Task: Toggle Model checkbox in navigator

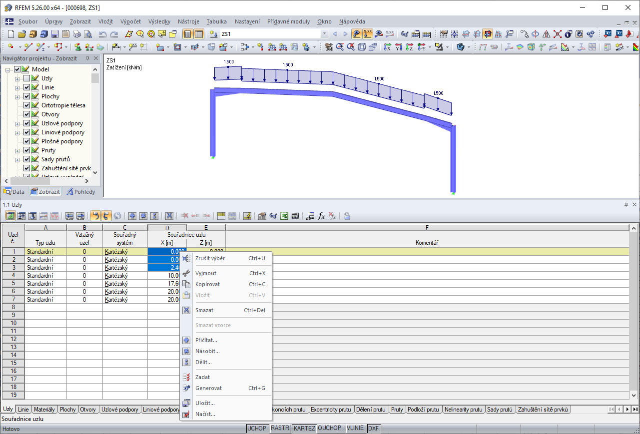Action: coord(17,69)
